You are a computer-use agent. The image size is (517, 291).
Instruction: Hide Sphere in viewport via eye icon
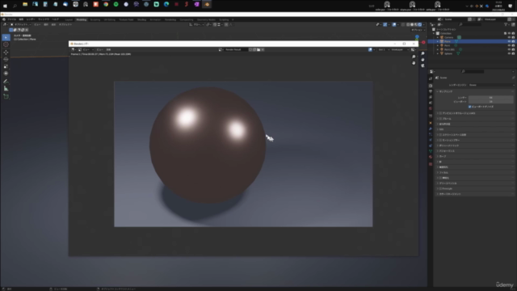tap(509, 53)
